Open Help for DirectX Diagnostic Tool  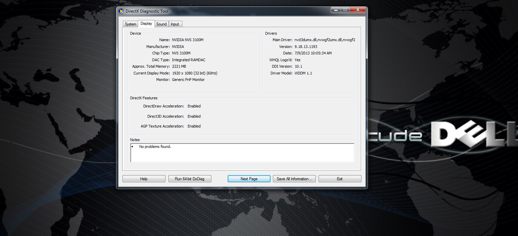(144, 179)
